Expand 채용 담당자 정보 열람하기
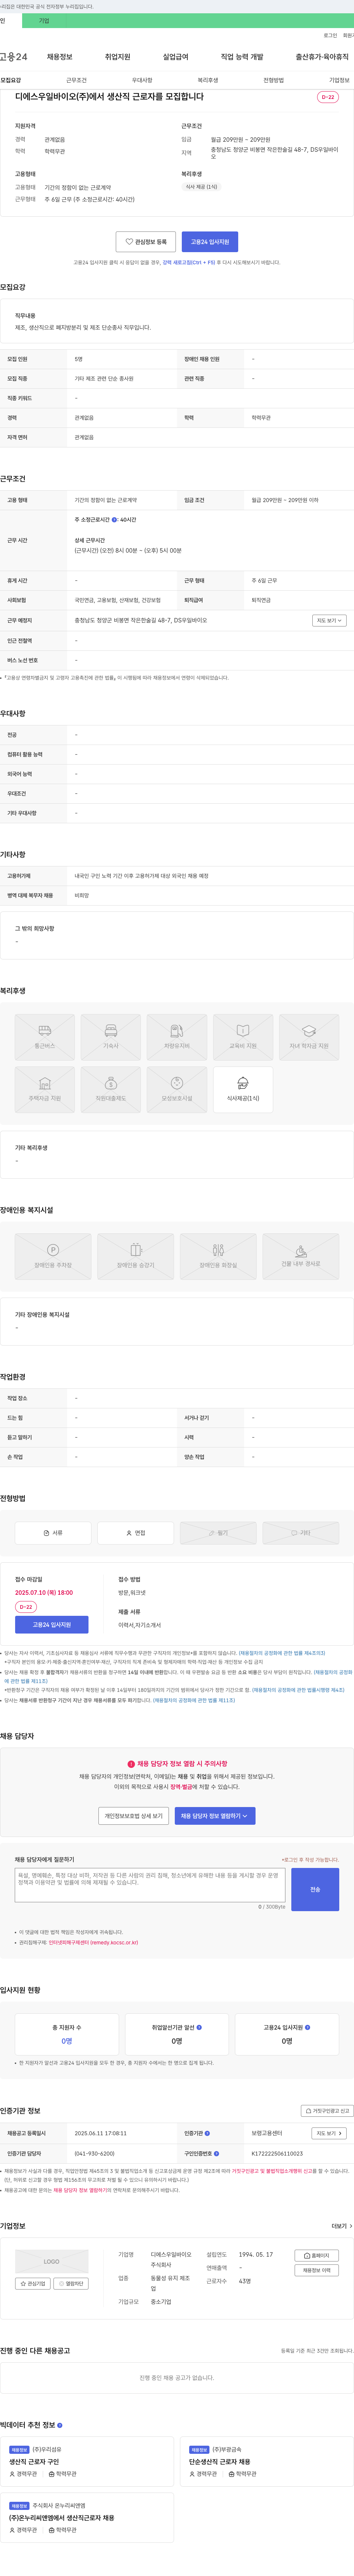Viewport: 354px width, 2576px height. [x=215, y=1815]
